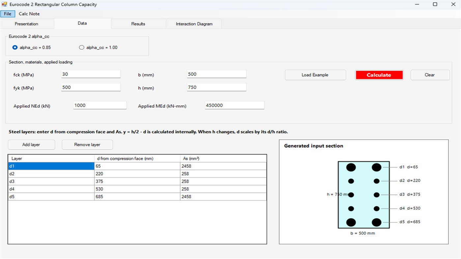The image size is (461, 259).
Task: Click the d3 As cell showing 258
Action: pos(223,181)
